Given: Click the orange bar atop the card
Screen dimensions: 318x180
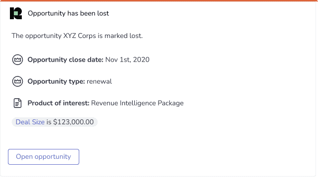Looking at the screenshot, I should coord(159,0).
